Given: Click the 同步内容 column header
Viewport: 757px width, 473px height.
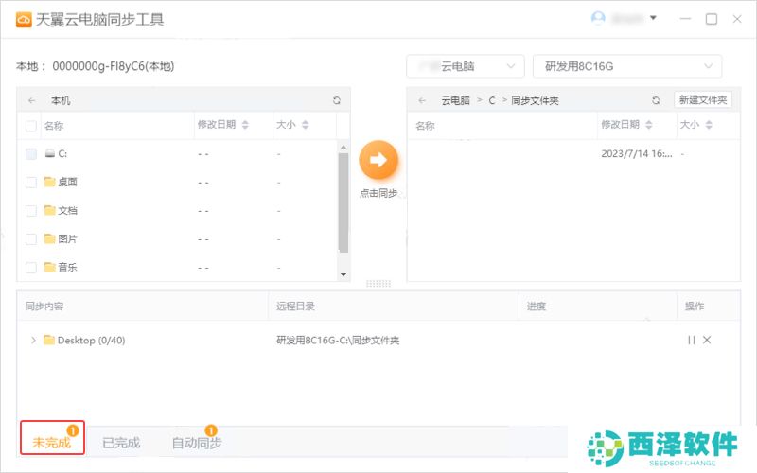Looking at the screenshot, I should point(44,306).
